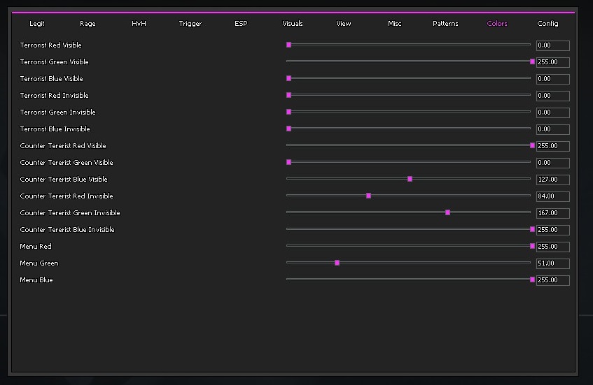Select the View tab

coord(344,24)
